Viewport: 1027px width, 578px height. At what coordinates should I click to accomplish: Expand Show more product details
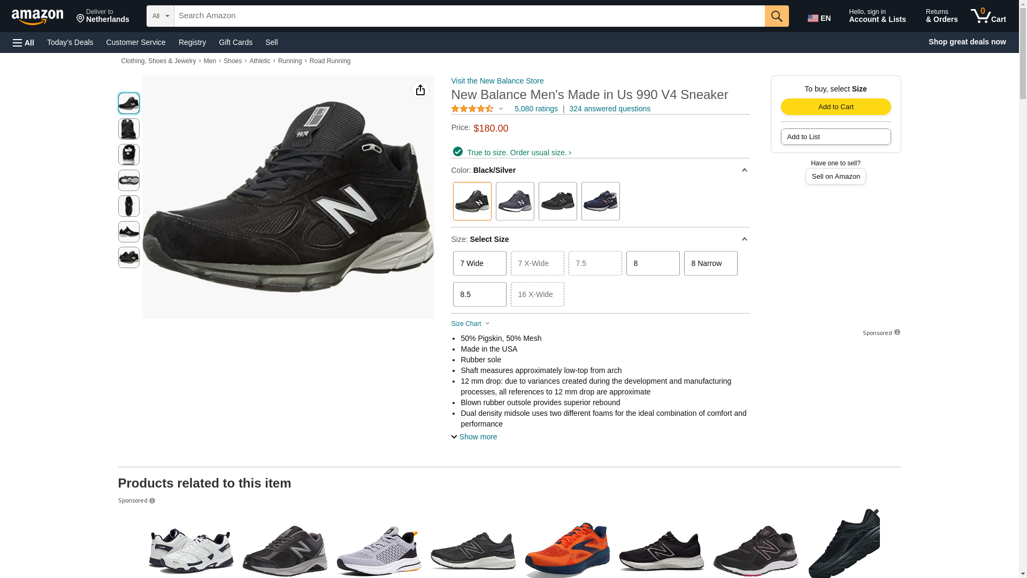474,437
